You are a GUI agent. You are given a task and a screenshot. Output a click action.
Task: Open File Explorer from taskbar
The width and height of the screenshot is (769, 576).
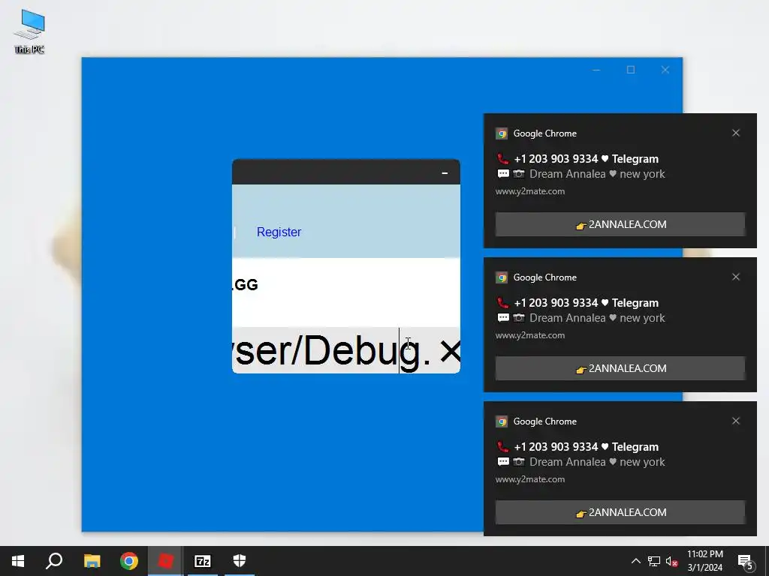click(92, 561)
